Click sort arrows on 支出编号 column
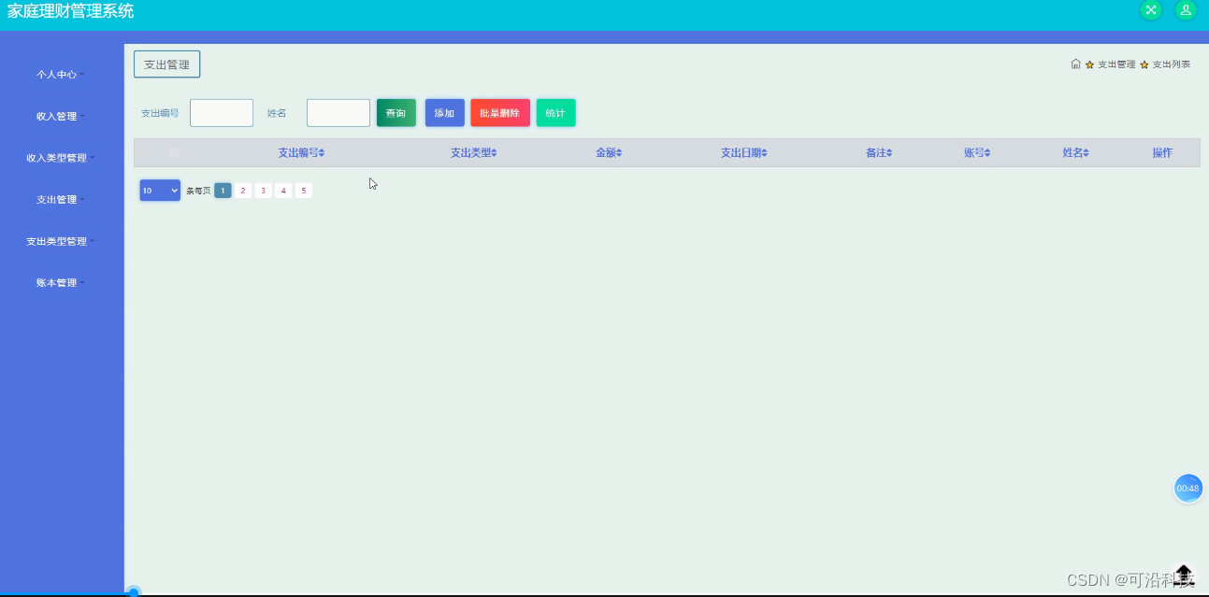 coord(322,153)
